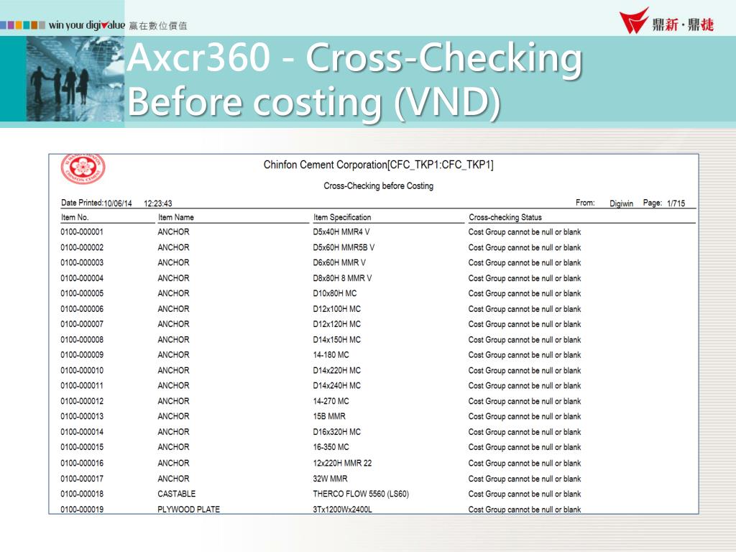Screen dimensions: 736x552
Task: Click the specification 'D14x150H MC'
Action: [x=337, y=339]
